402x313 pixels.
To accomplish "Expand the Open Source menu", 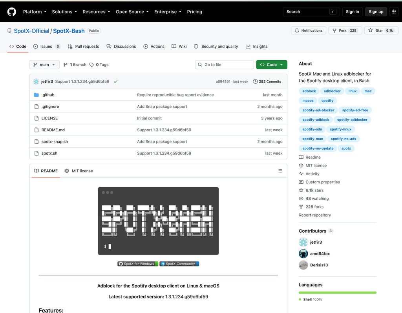I will 132,12.
